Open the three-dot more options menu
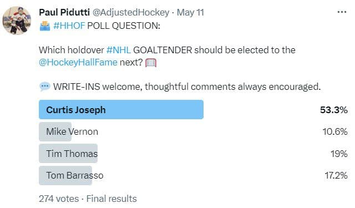Image resolution: width=355 pixels, height=208 pixels. pyautogui.click(x=342, y=12)
